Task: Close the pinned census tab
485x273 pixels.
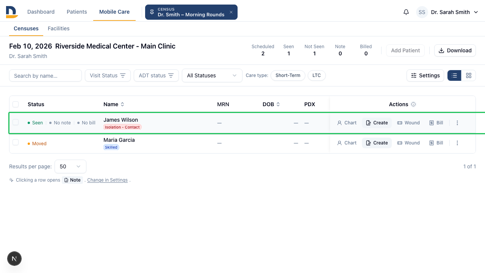Action: tap(231, 12)
